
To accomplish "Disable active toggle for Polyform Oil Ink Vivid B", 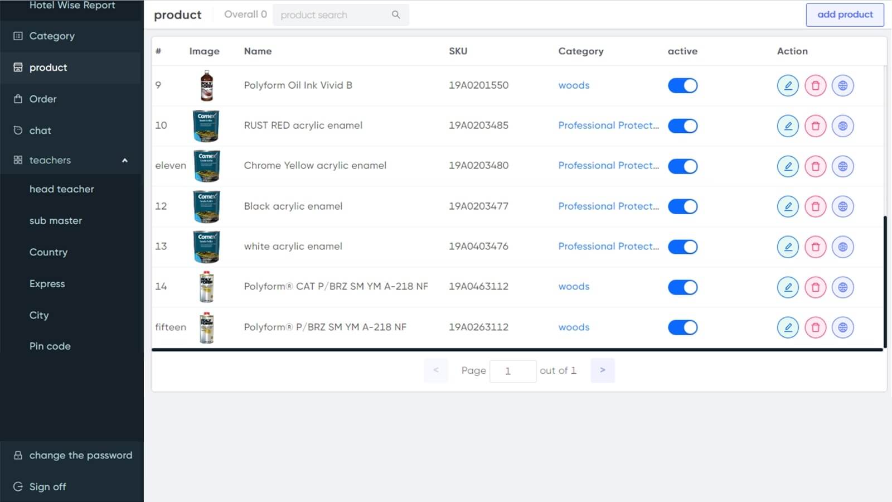I will coord(682,86).
